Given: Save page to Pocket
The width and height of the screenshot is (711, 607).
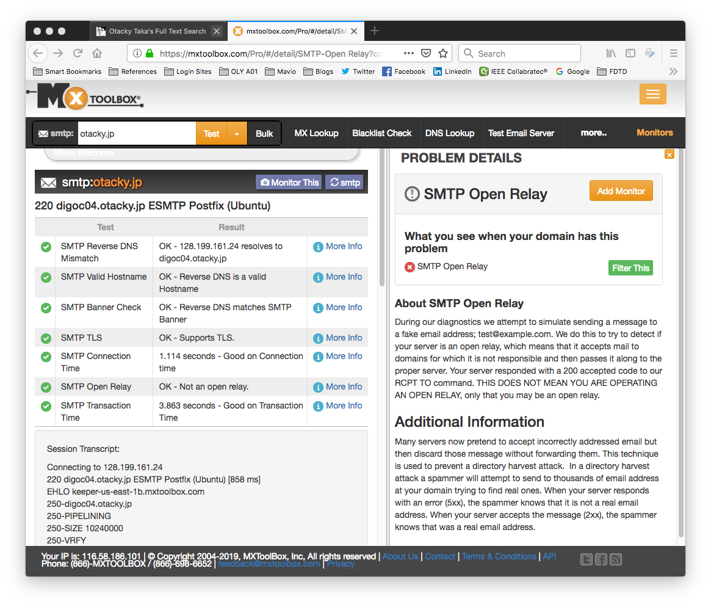Looking at the screenshot, I should 426,54.
